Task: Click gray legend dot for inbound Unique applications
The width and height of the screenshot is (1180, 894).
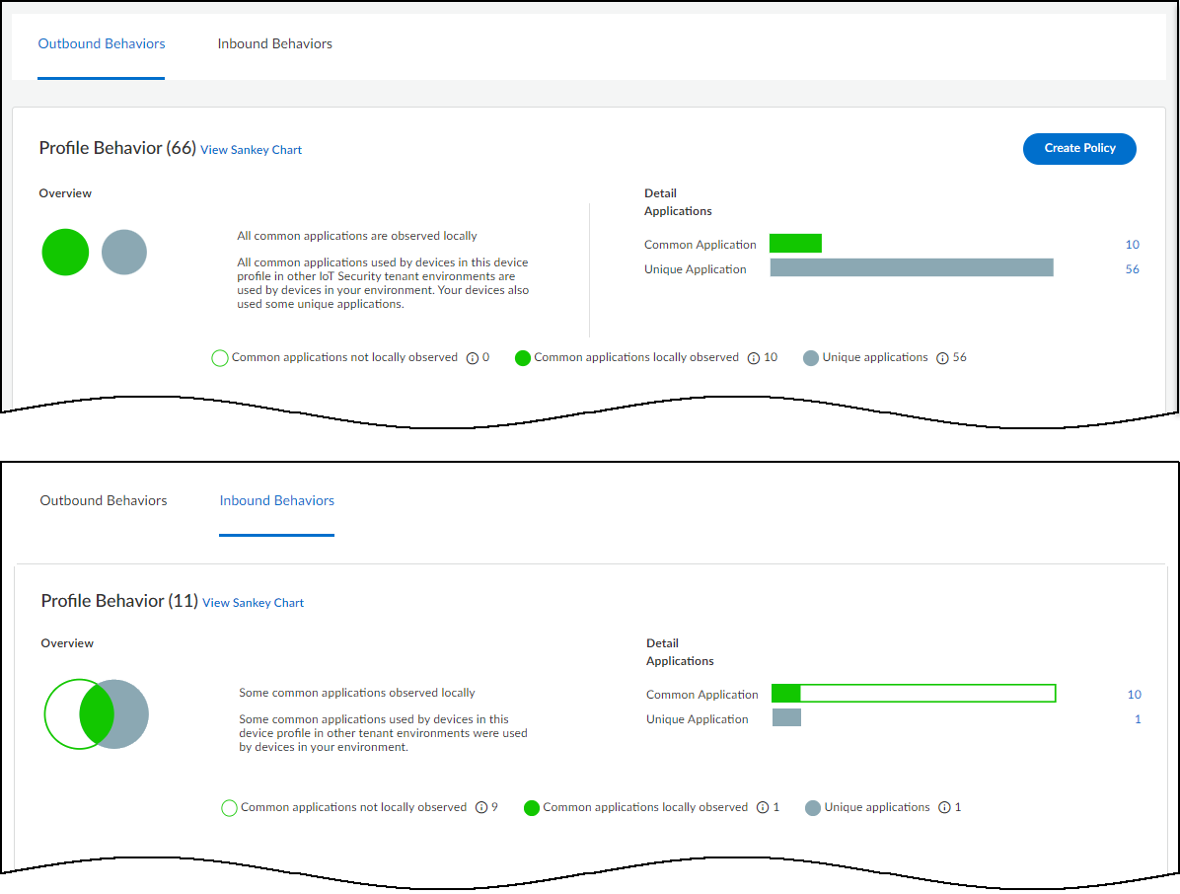Action: coord(813,808)
